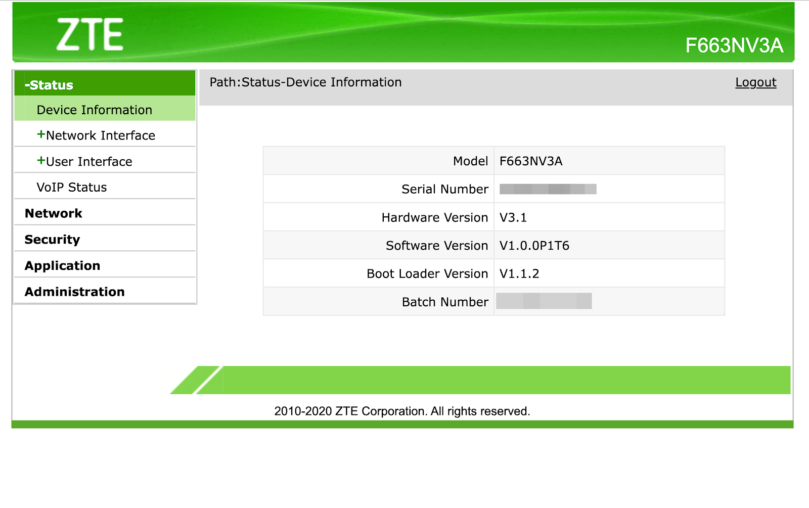
Task: Click the Serial Number label
Action: coord(445,189)
